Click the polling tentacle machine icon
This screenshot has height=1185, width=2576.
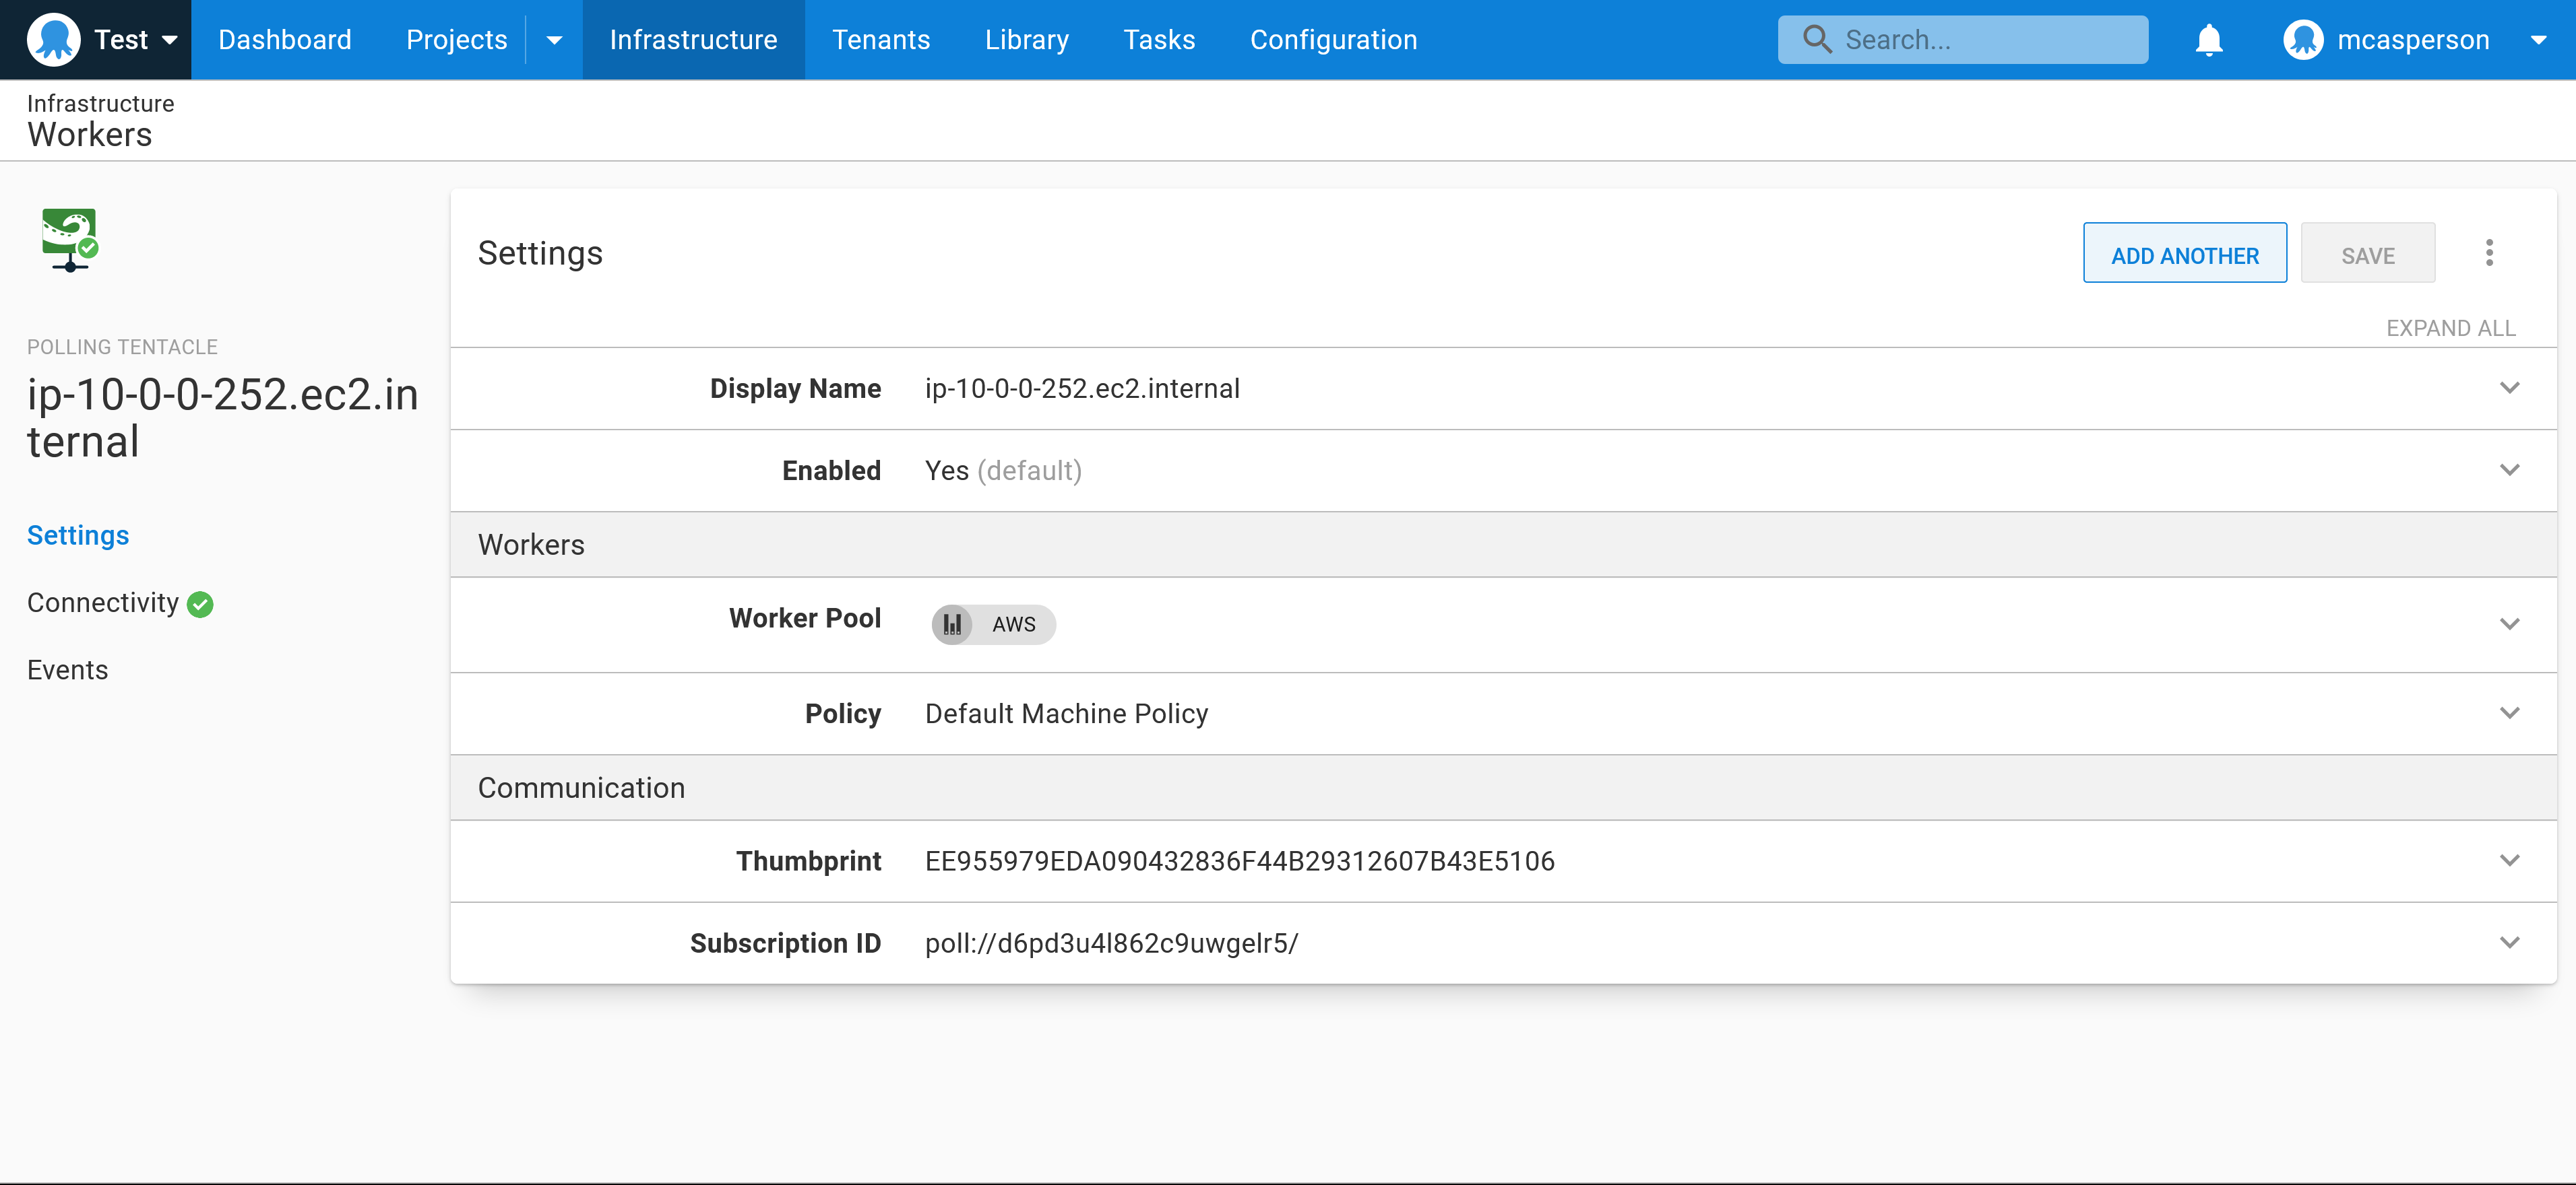[69, 239]
